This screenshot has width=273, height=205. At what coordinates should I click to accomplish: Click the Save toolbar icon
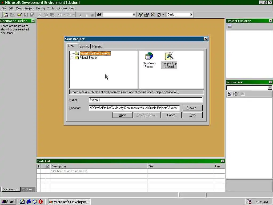tap(26, 15)
